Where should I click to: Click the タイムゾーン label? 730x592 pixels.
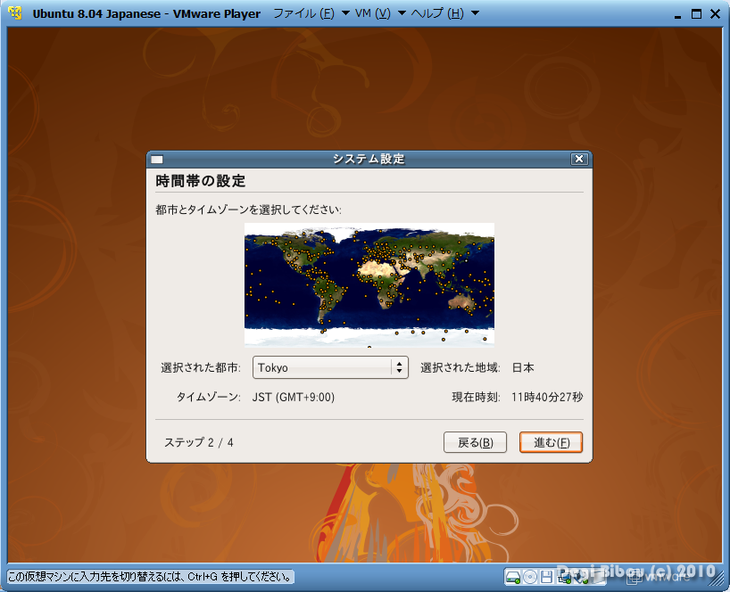[x=208, y=397]
